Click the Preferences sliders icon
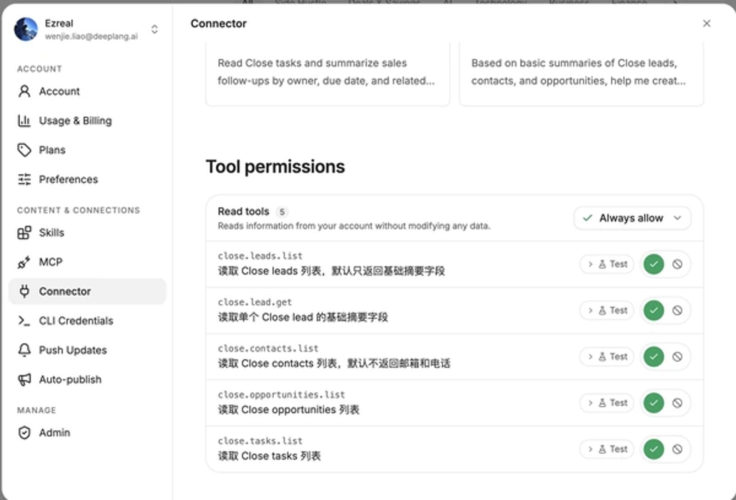 tap(24, 179)
